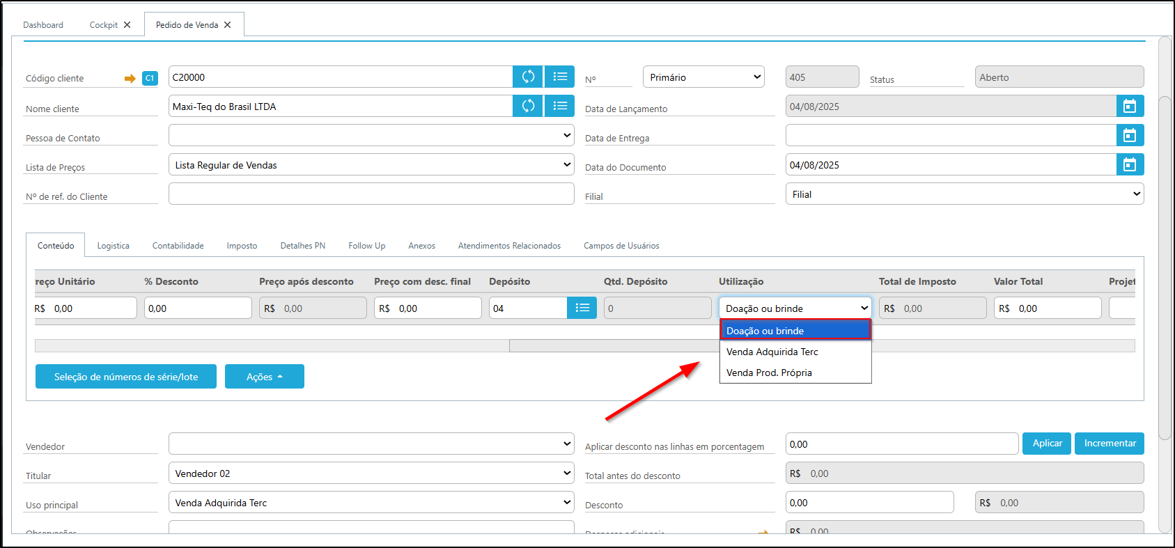Click the Preço com desc. final field
The image size is (1175, 548).
[x=428, y=308]
